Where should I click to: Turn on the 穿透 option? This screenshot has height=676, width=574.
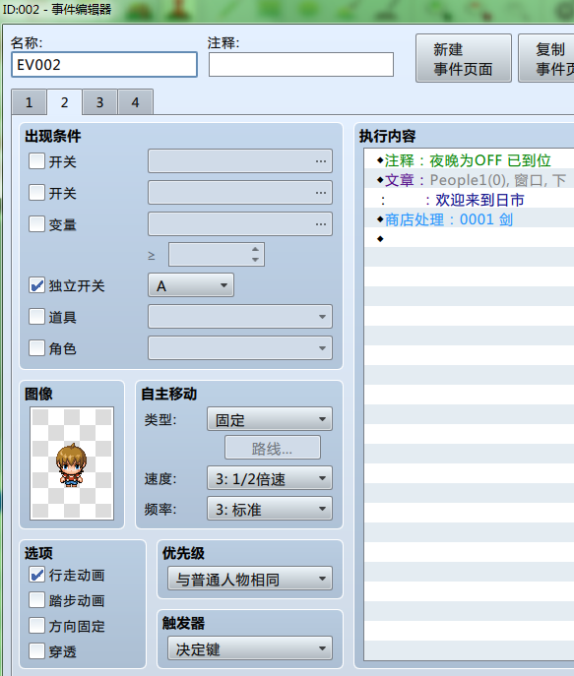pyautogui.click(x=36, y=651)
